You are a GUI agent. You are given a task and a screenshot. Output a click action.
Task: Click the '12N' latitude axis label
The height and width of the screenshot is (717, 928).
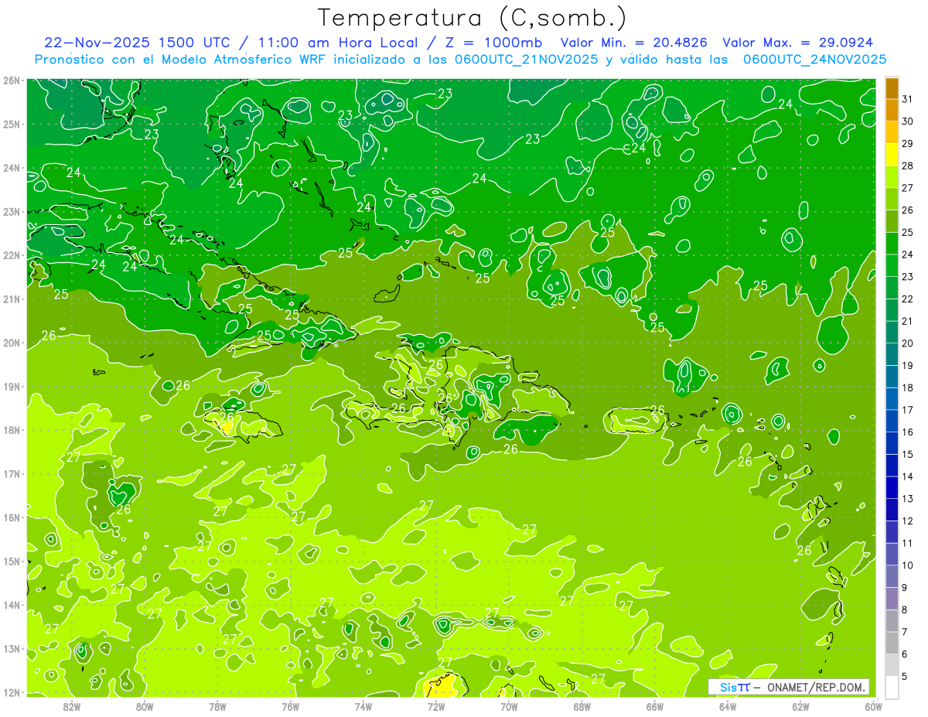click(x=11, y=692)
